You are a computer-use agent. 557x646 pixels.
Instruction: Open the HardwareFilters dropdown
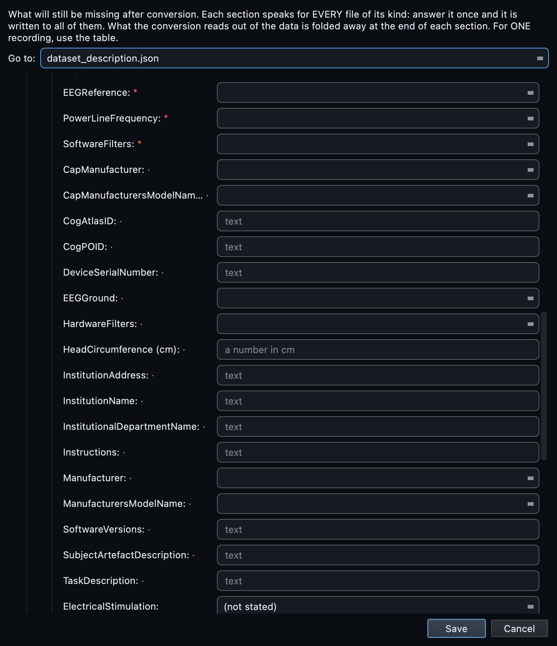378,324
